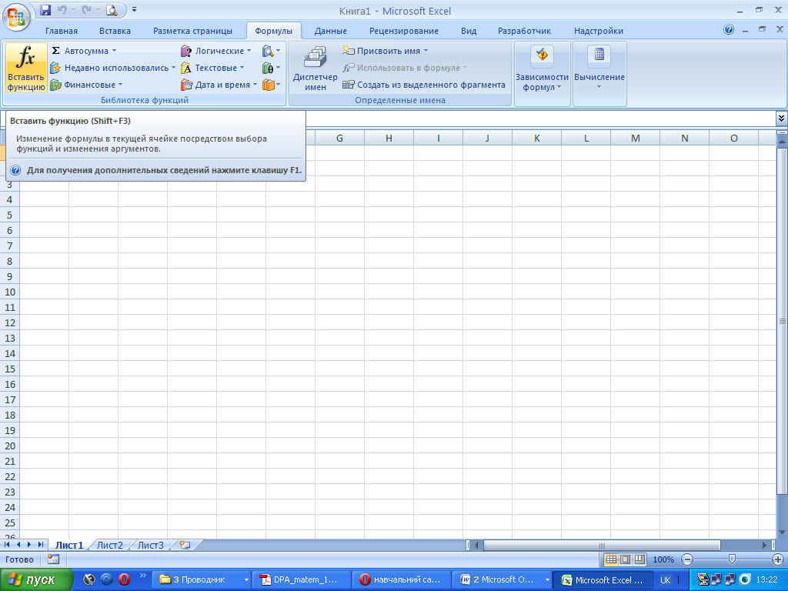The width and height of the screenshot is (788, 591).
Task: Select column header H
Action: coord(389,138)
